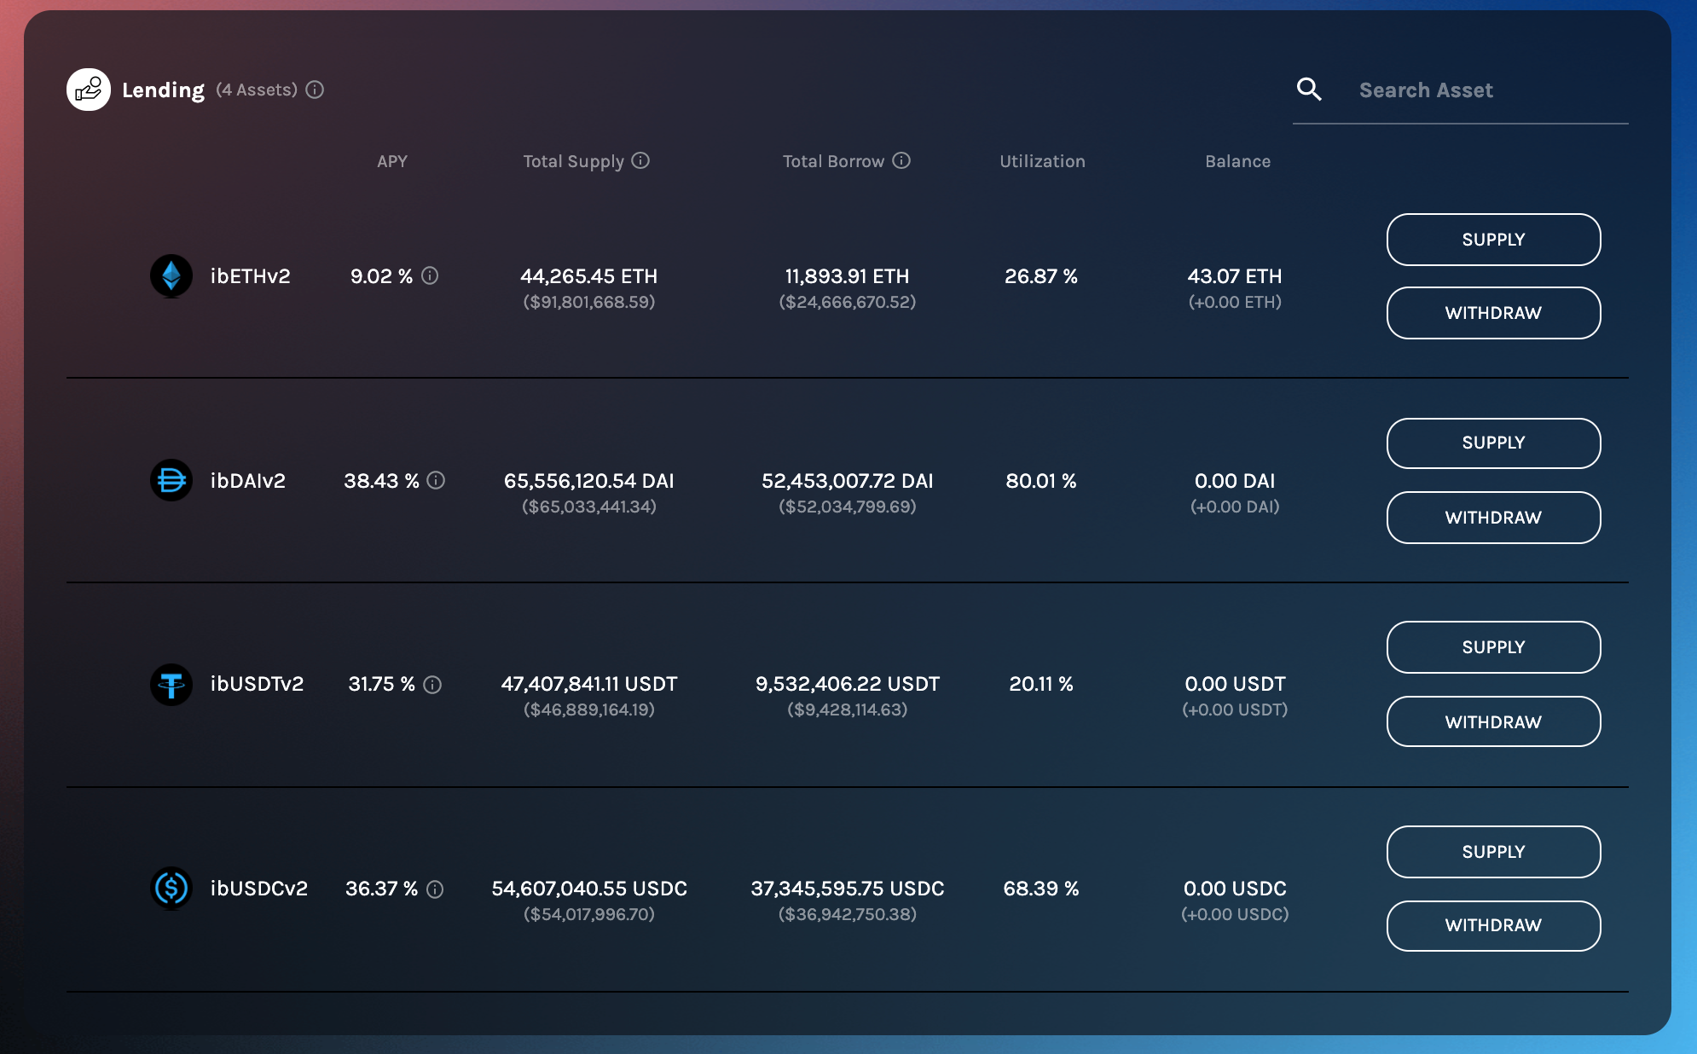This screenshot has width=1697, height=1054.
Task: Select the ibDAIv2 asset name
Action: 247,480
